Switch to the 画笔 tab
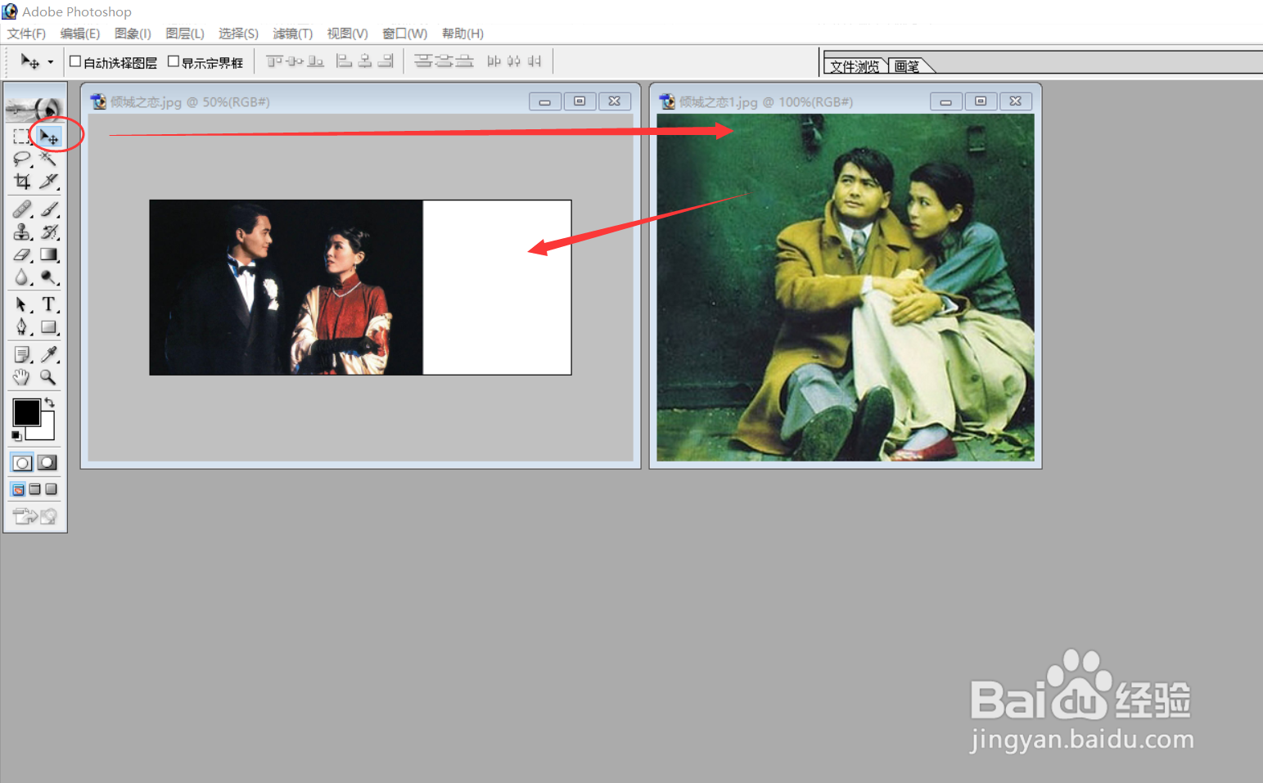The height and width of the screenshot is (783, 1263). (907, 66)
